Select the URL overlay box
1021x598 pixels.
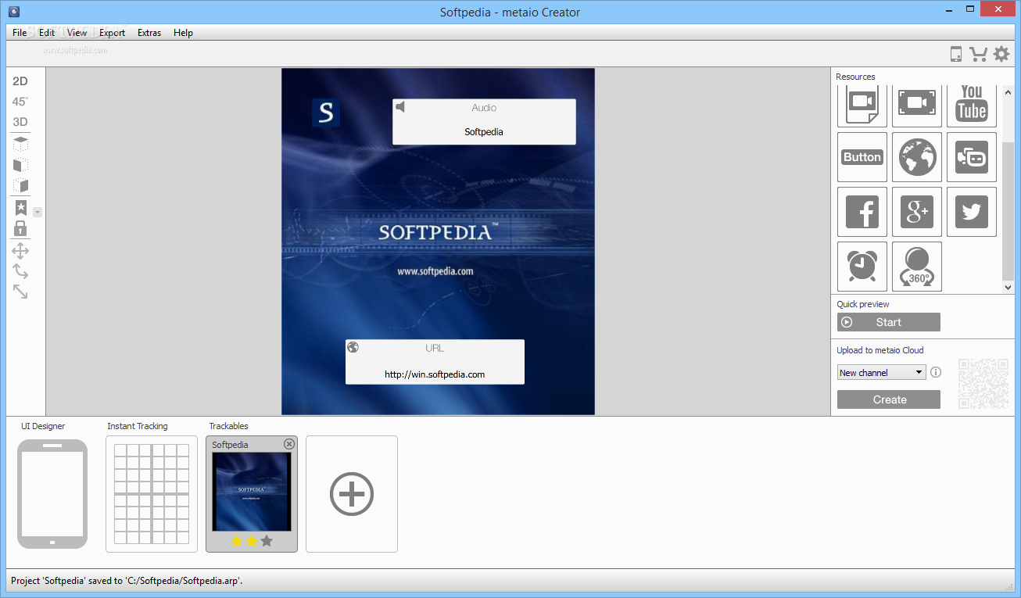pos(435,362)
